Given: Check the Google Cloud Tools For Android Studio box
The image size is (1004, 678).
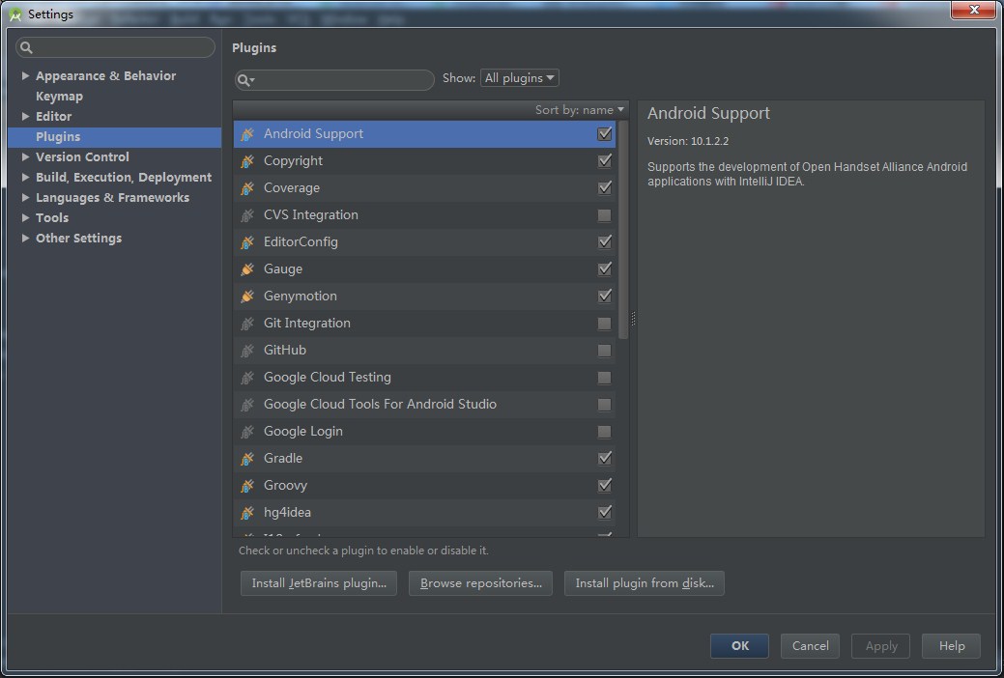Looking at the screenshot, I should [605, 405].
